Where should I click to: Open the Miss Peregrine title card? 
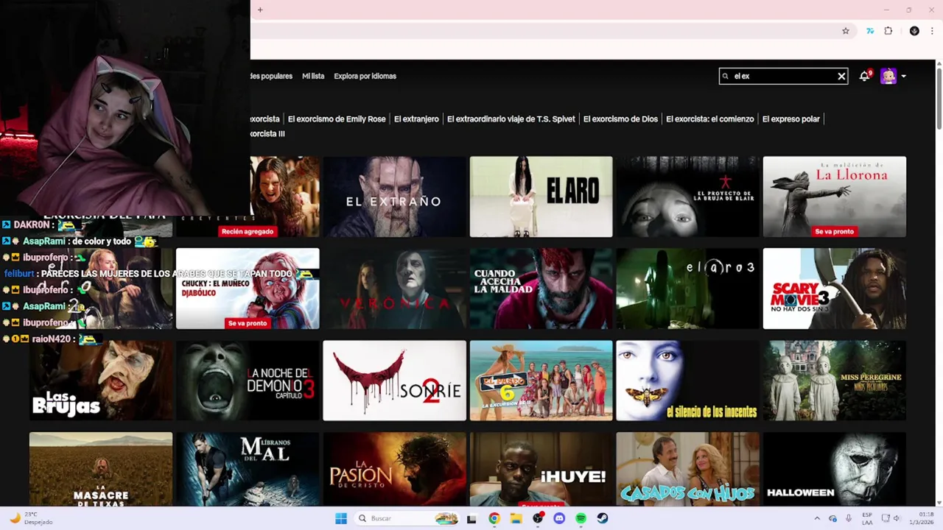835,381
